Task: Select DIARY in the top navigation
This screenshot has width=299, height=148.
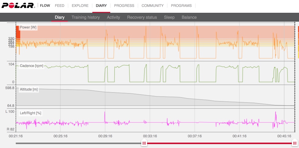Action: click(101, 6)
